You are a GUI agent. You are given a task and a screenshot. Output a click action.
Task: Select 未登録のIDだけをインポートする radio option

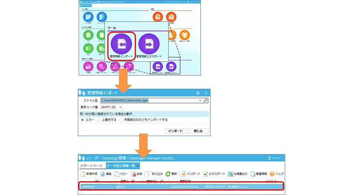coord(121,120)
